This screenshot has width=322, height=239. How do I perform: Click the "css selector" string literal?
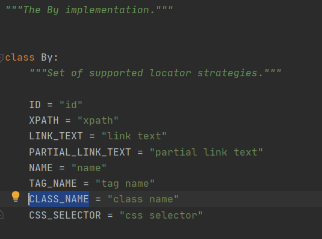point(161,215)
